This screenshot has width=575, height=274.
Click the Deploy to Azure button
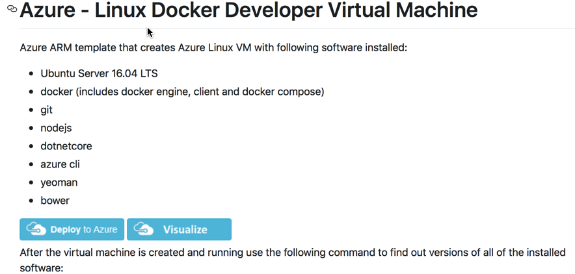[x=72, y=229]
